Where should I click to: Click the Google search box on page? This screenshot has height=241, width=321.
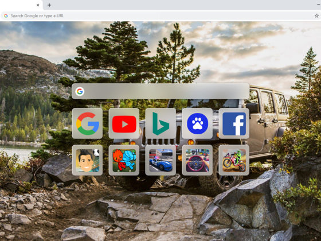160,91
